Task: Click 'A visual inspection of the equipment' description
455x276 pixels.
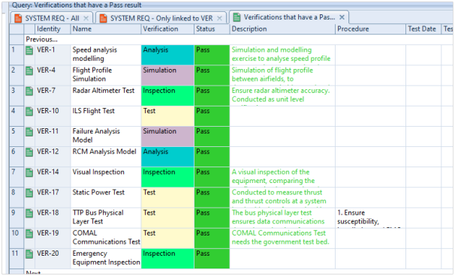Action: point(282,177)
